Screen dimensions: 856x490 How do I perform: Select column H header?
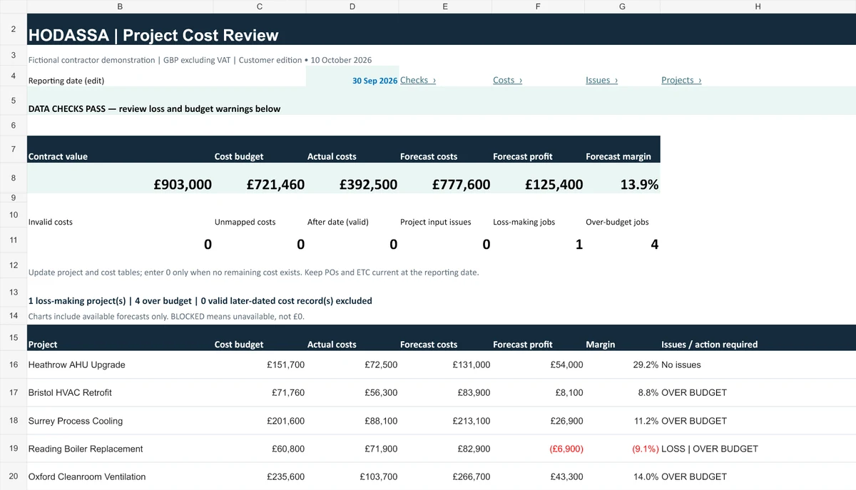click(x=758, y=6)
